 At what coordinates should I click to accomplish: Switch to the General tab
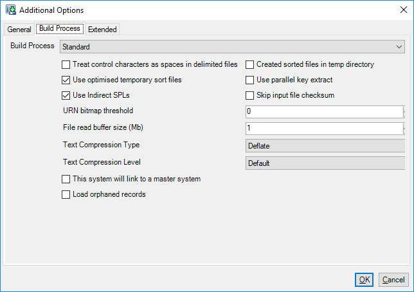[19, 29]
